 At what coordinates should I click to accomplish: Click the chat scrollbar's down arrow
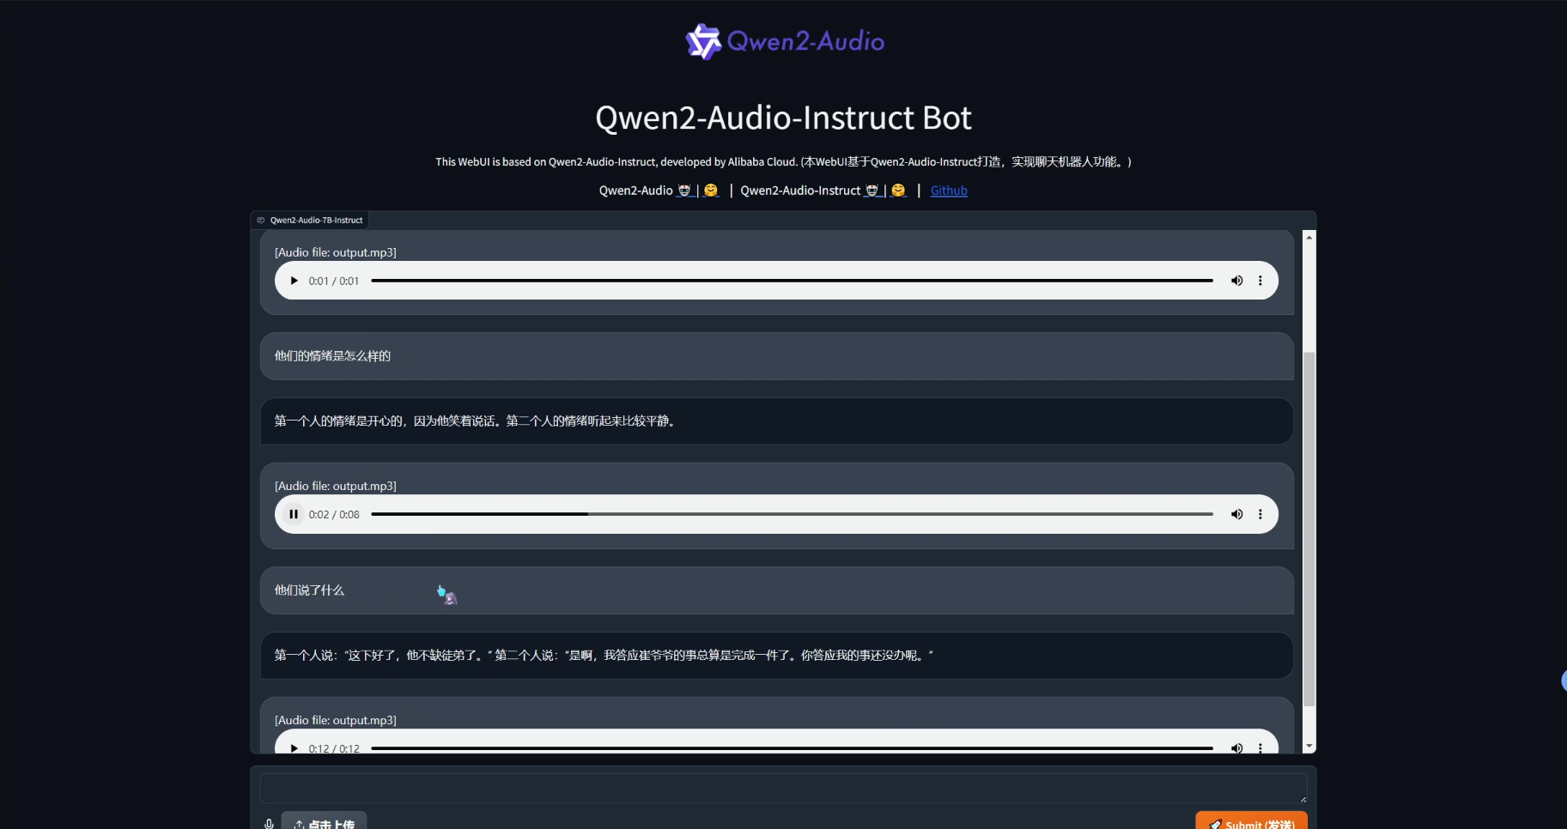1309,747
